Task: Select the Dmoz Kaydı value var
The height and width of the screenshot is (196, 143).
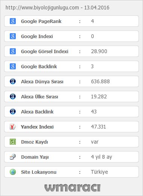Action: click(95, 142)
